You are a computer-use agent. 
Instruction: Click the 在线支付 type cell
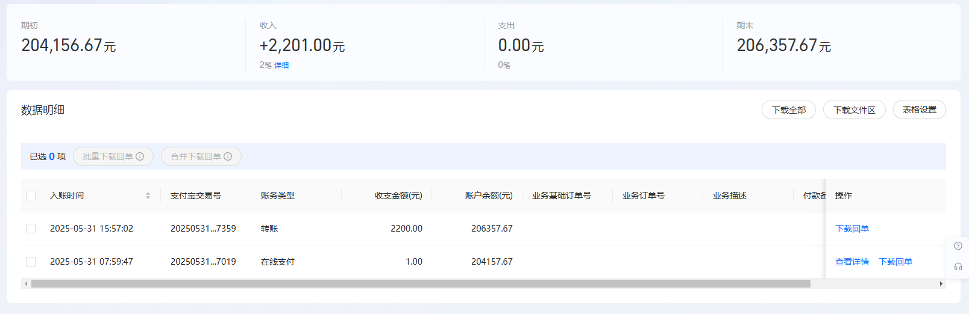(x=278, y=262)
